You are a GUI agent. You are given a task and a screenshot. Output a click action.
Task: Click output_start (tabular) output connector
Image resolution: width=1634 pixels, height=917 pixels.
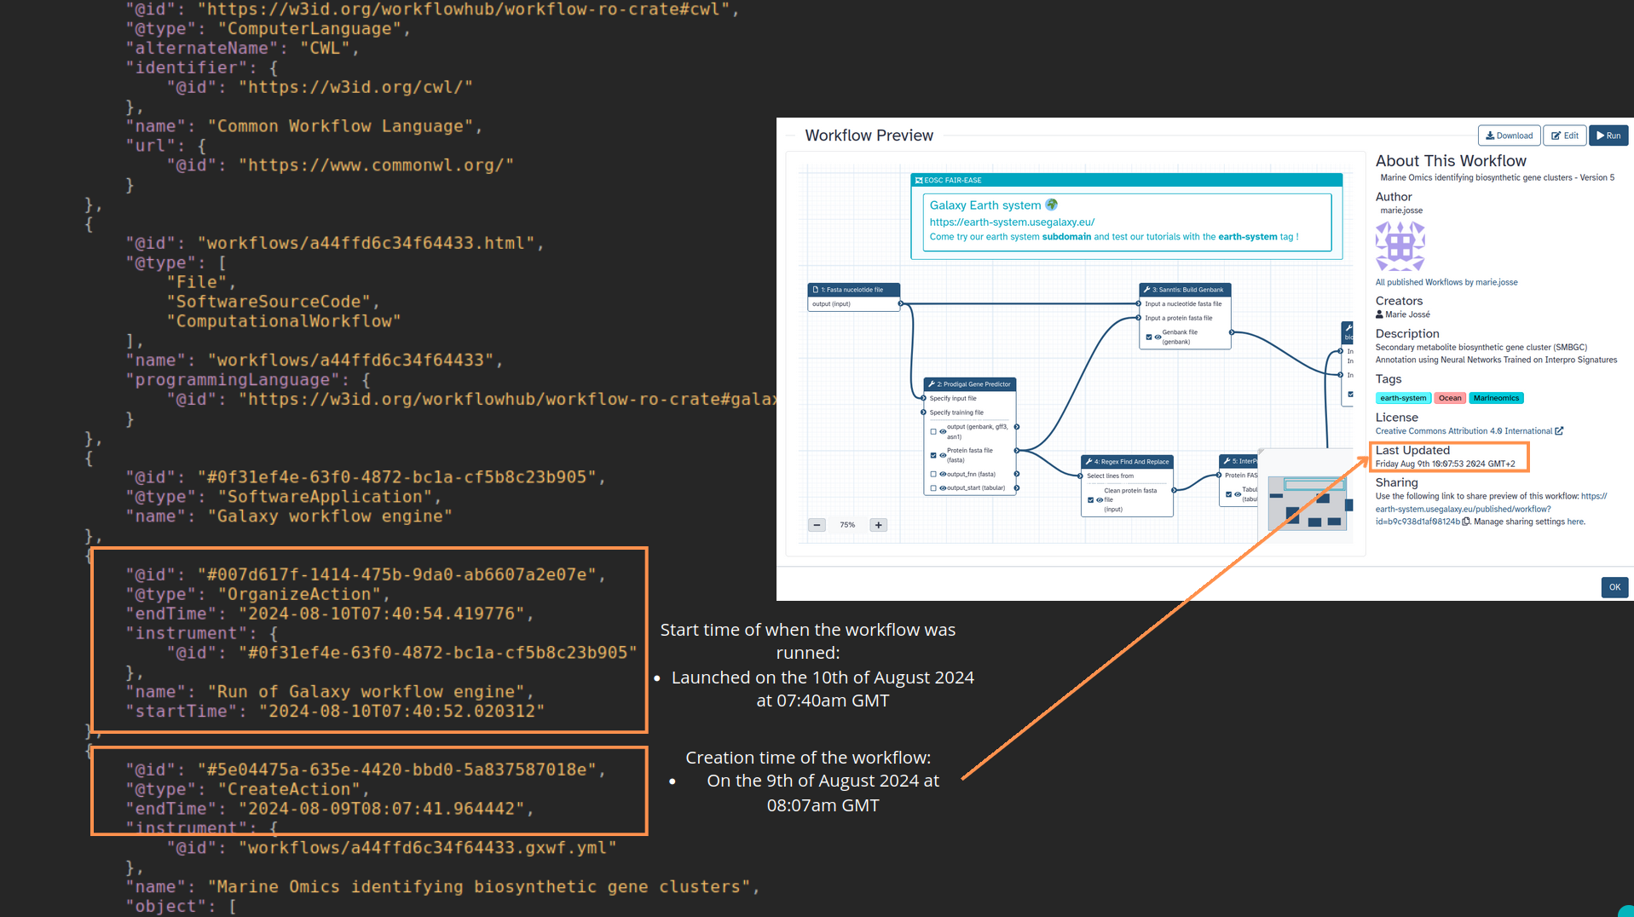(1017, 488)
